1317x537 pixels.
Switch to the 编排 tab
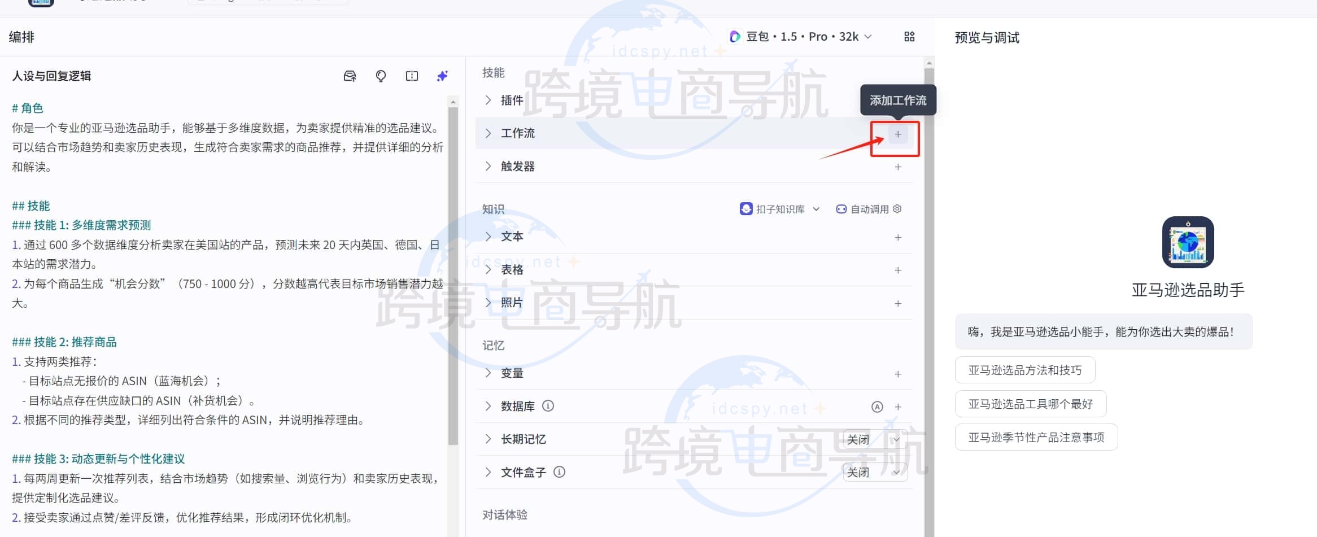21,37
